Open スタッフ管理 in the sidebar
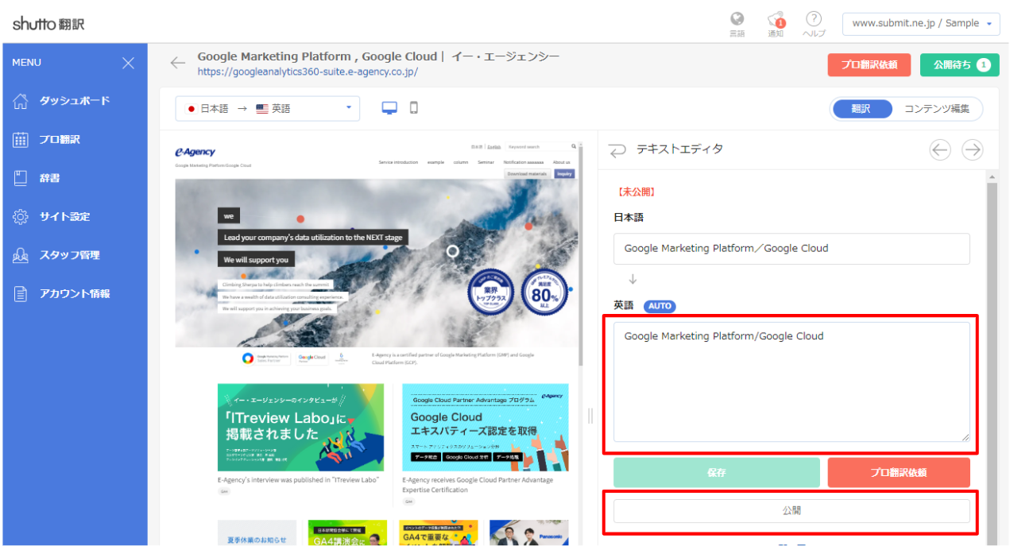The image size is (1010, 550). pyautogui.click(x=57, y=255)
